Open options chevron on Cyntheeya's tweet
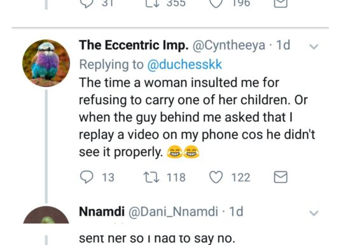This screenshot has width=341, height=245. pos(314,46)
